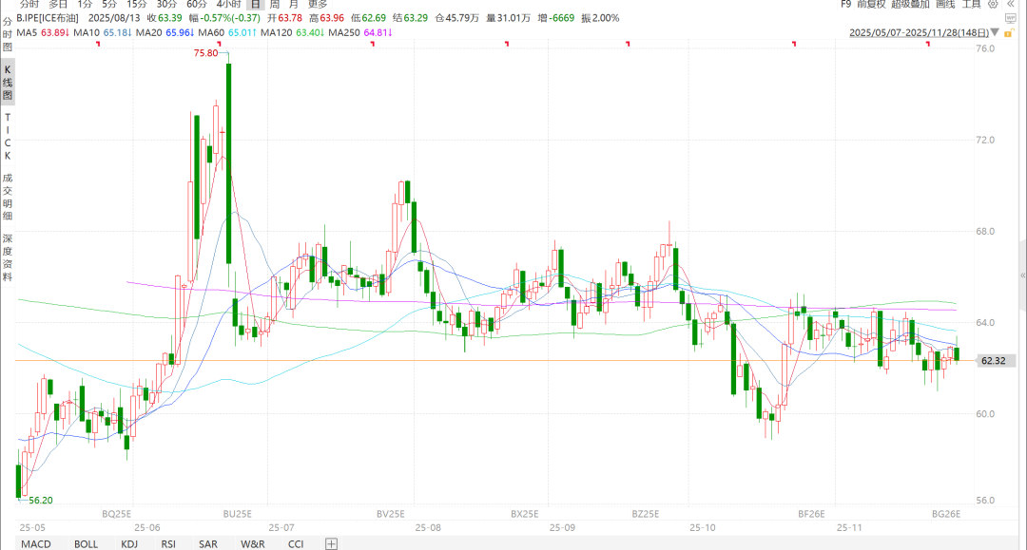This screenshot has height=550, width=1027.
Task: Show the BOLL indicator
Action: 86,544
